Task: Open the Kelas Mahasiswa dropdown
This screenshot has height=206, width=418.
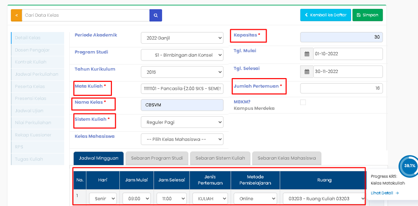Action: pos(182,139)
